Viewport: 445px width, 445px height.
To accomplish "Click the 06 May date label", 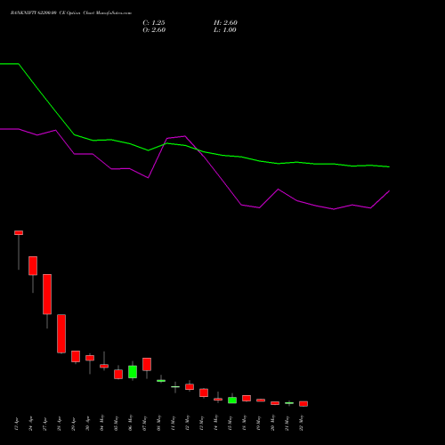I will [x=131, y=423].
